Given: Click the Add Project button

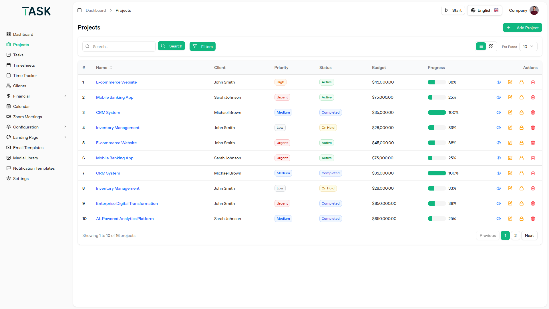Looking at the screenshot, I should 522,28.
